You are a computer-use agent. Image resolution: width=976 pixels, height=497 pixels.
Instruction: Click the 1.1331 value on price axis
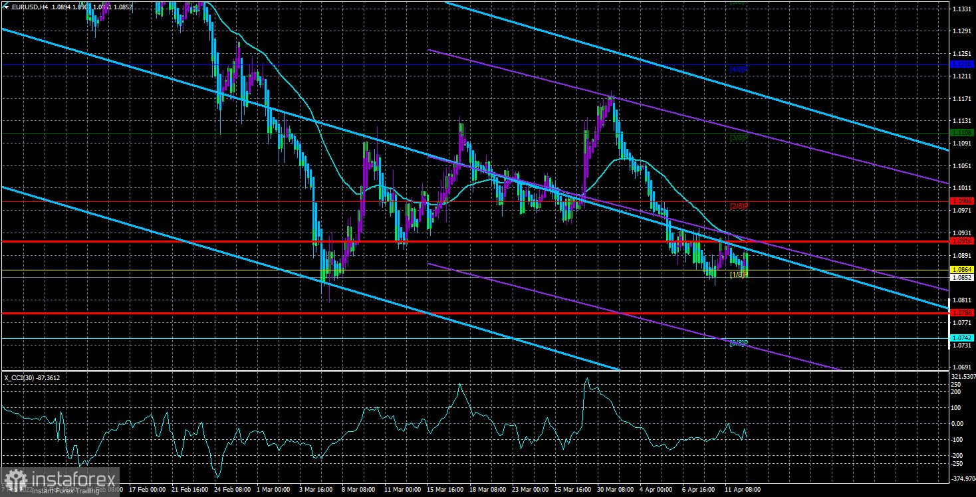pos(962,9)
